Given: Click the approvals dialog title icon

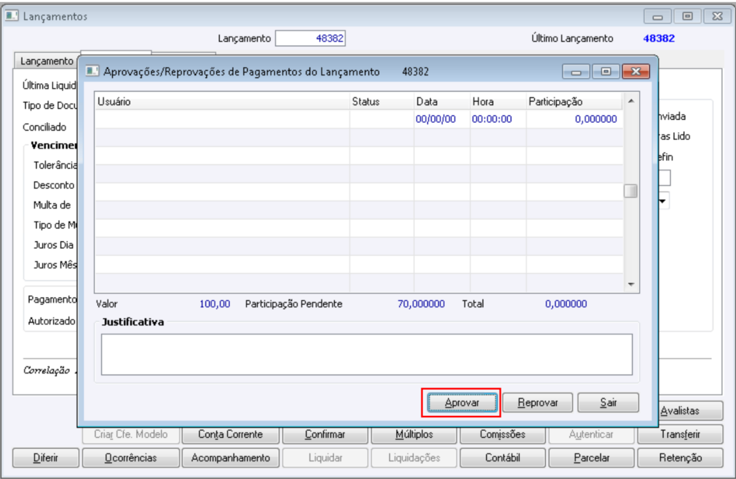Looking at the screenshot, I should tap(92, 72).
